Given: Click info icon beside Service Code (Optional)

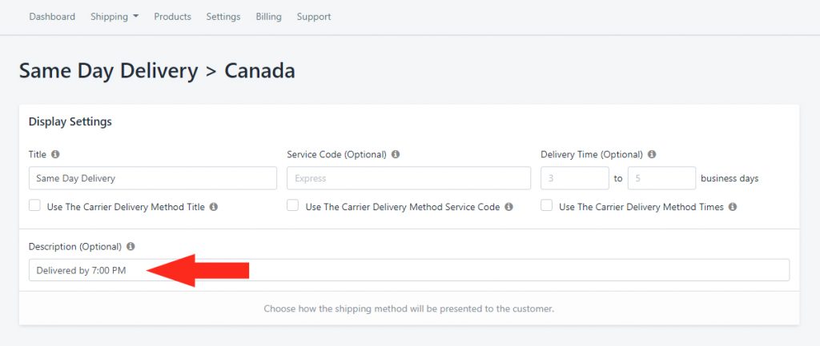Looking at the screenshot, I should [396, 154].
